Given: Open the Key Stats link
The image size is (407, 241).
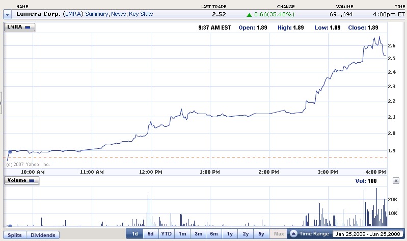Looking at the screenshot, I should point(141,14).
